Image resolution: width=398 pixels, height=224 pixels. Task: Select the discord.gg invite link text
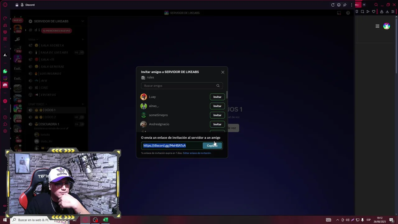(164, 146)
